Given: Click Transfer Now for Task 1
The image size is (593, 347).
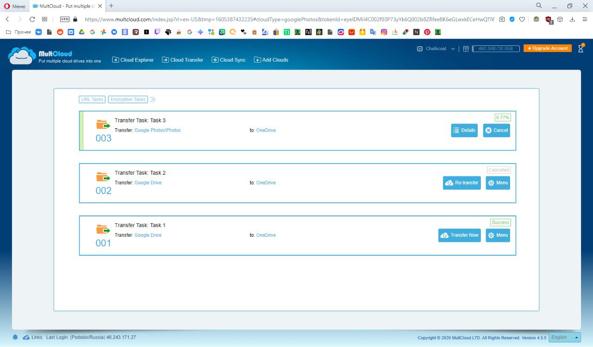Looking at the screenshot, I should 460,235.
